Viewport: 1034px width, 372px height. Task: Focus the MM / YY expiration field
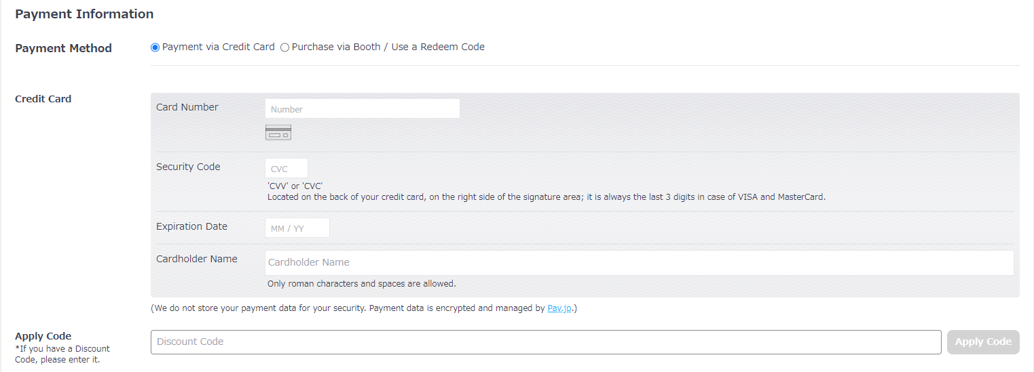point(297,228)
